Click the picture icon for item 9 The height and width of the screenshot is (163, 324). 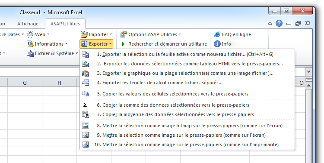click(x=86, y=135)
